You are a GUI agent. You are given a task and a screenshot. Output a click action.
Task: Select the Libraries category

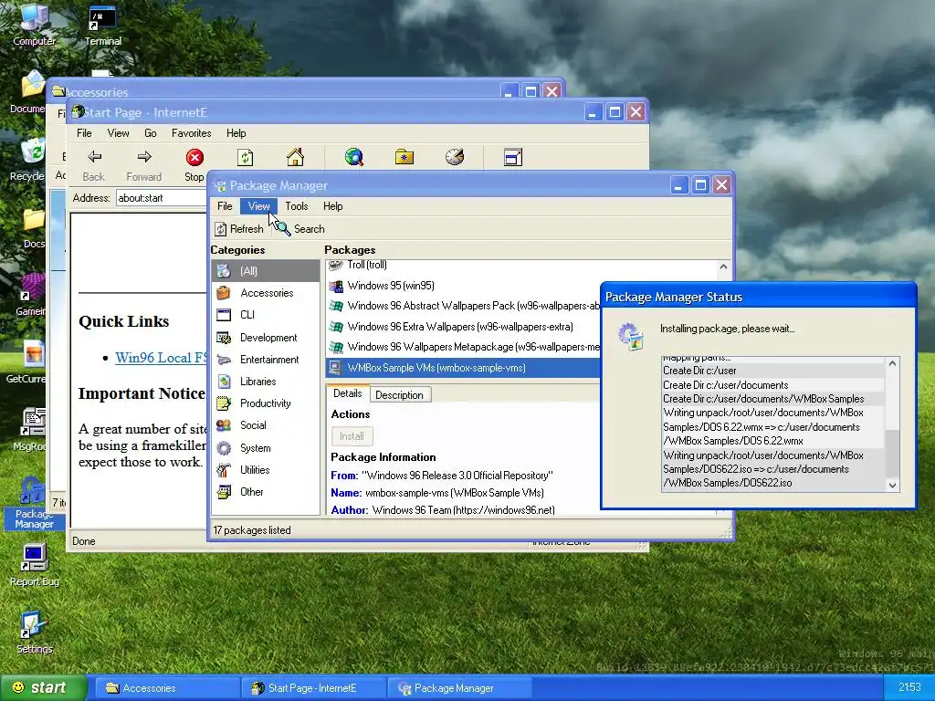coord(266,382)
